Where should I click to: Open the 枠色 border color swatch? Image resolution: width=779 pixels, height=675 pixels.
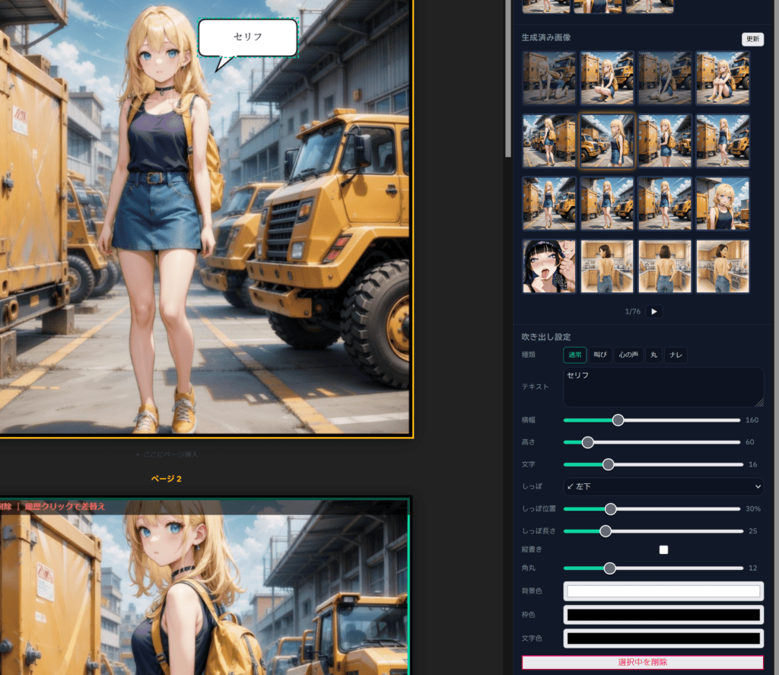coord(663,615)
